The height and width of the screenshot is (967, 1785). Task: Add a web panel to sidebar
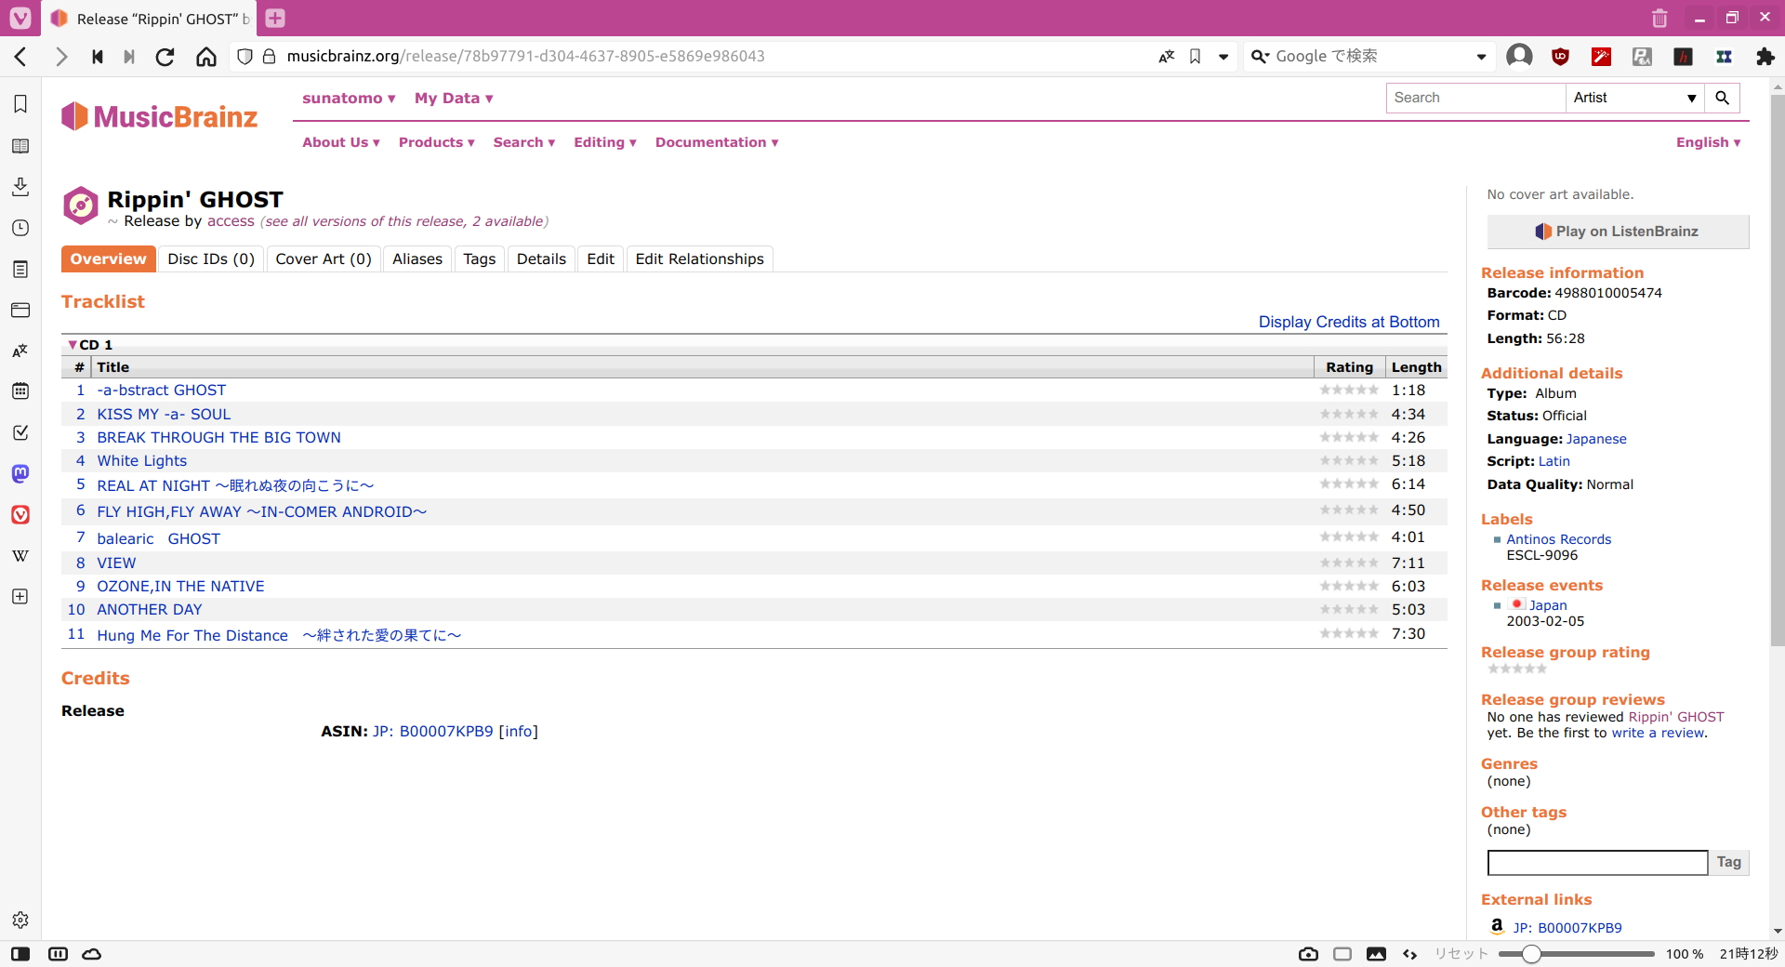(x=20, y=596)
